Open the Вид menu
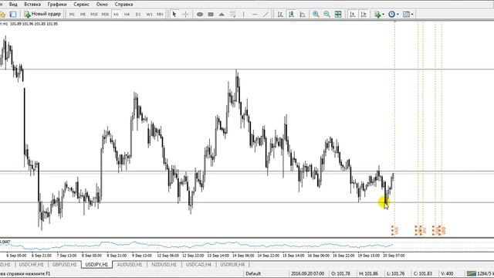This screenshot has height=278, width=494. click(x=13, y=5)
